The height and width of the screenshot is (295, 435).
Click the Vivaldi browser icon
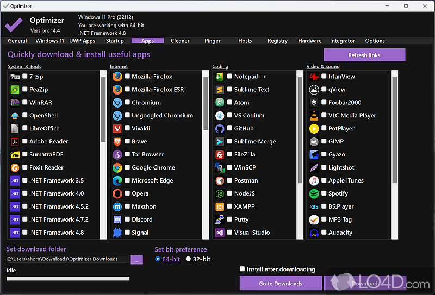[117, 128]
